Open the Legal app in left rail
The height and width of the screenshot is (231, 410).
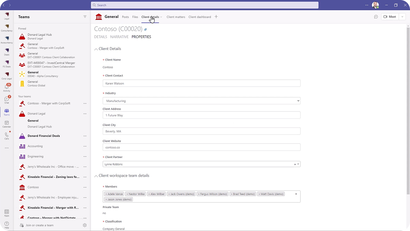[6, 16]
